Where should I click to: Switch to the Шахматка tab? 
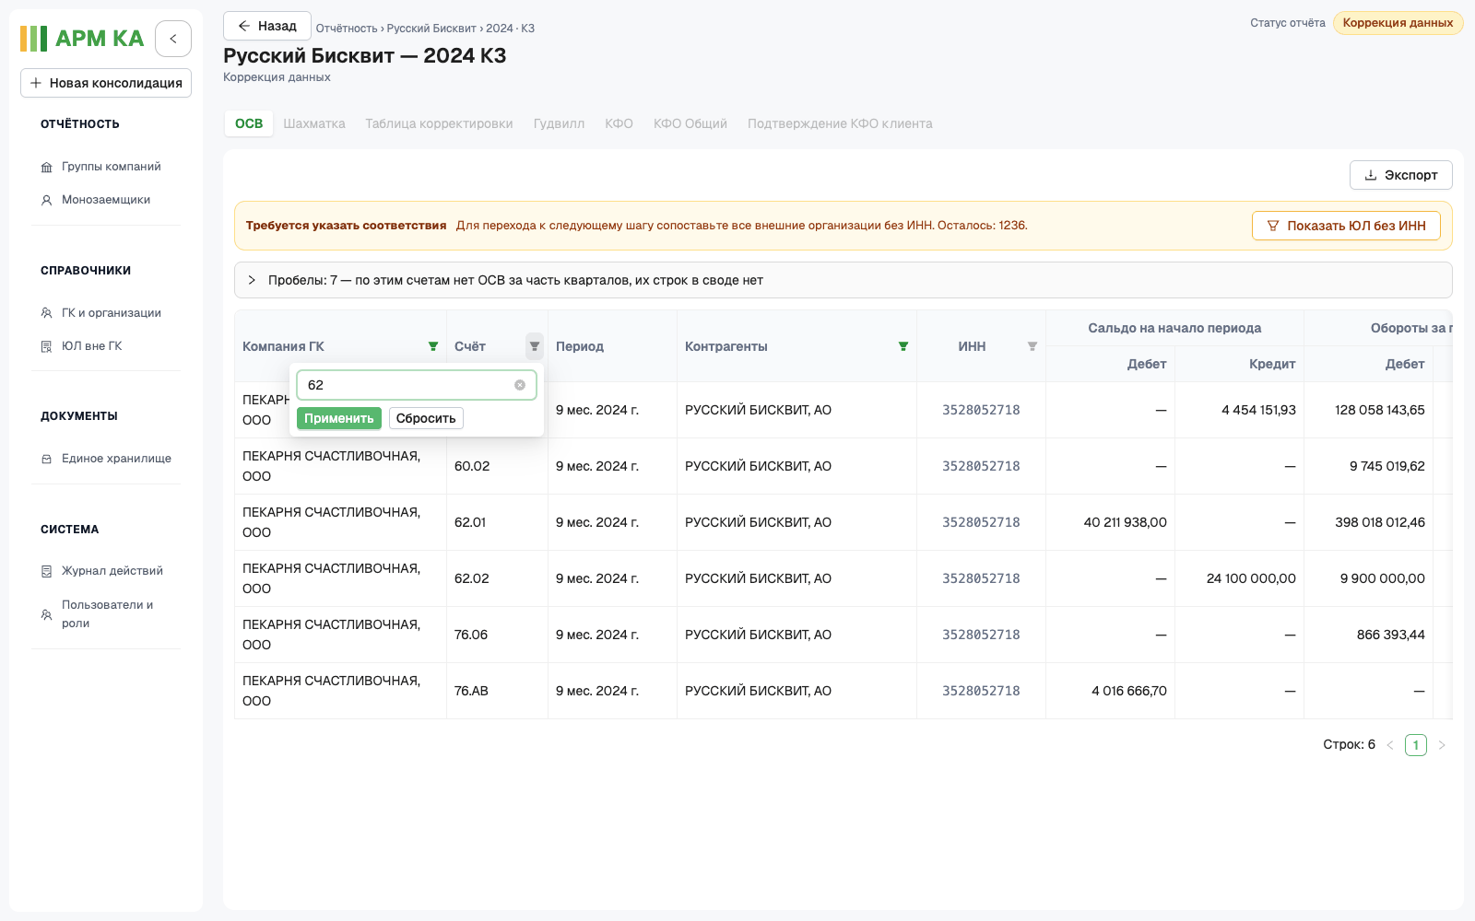(314, 123)
